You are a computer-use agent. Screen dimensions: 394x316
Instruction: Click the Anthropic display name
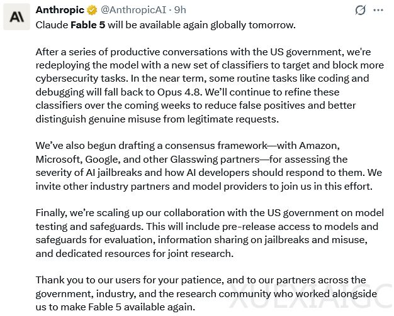coord(60,10)
